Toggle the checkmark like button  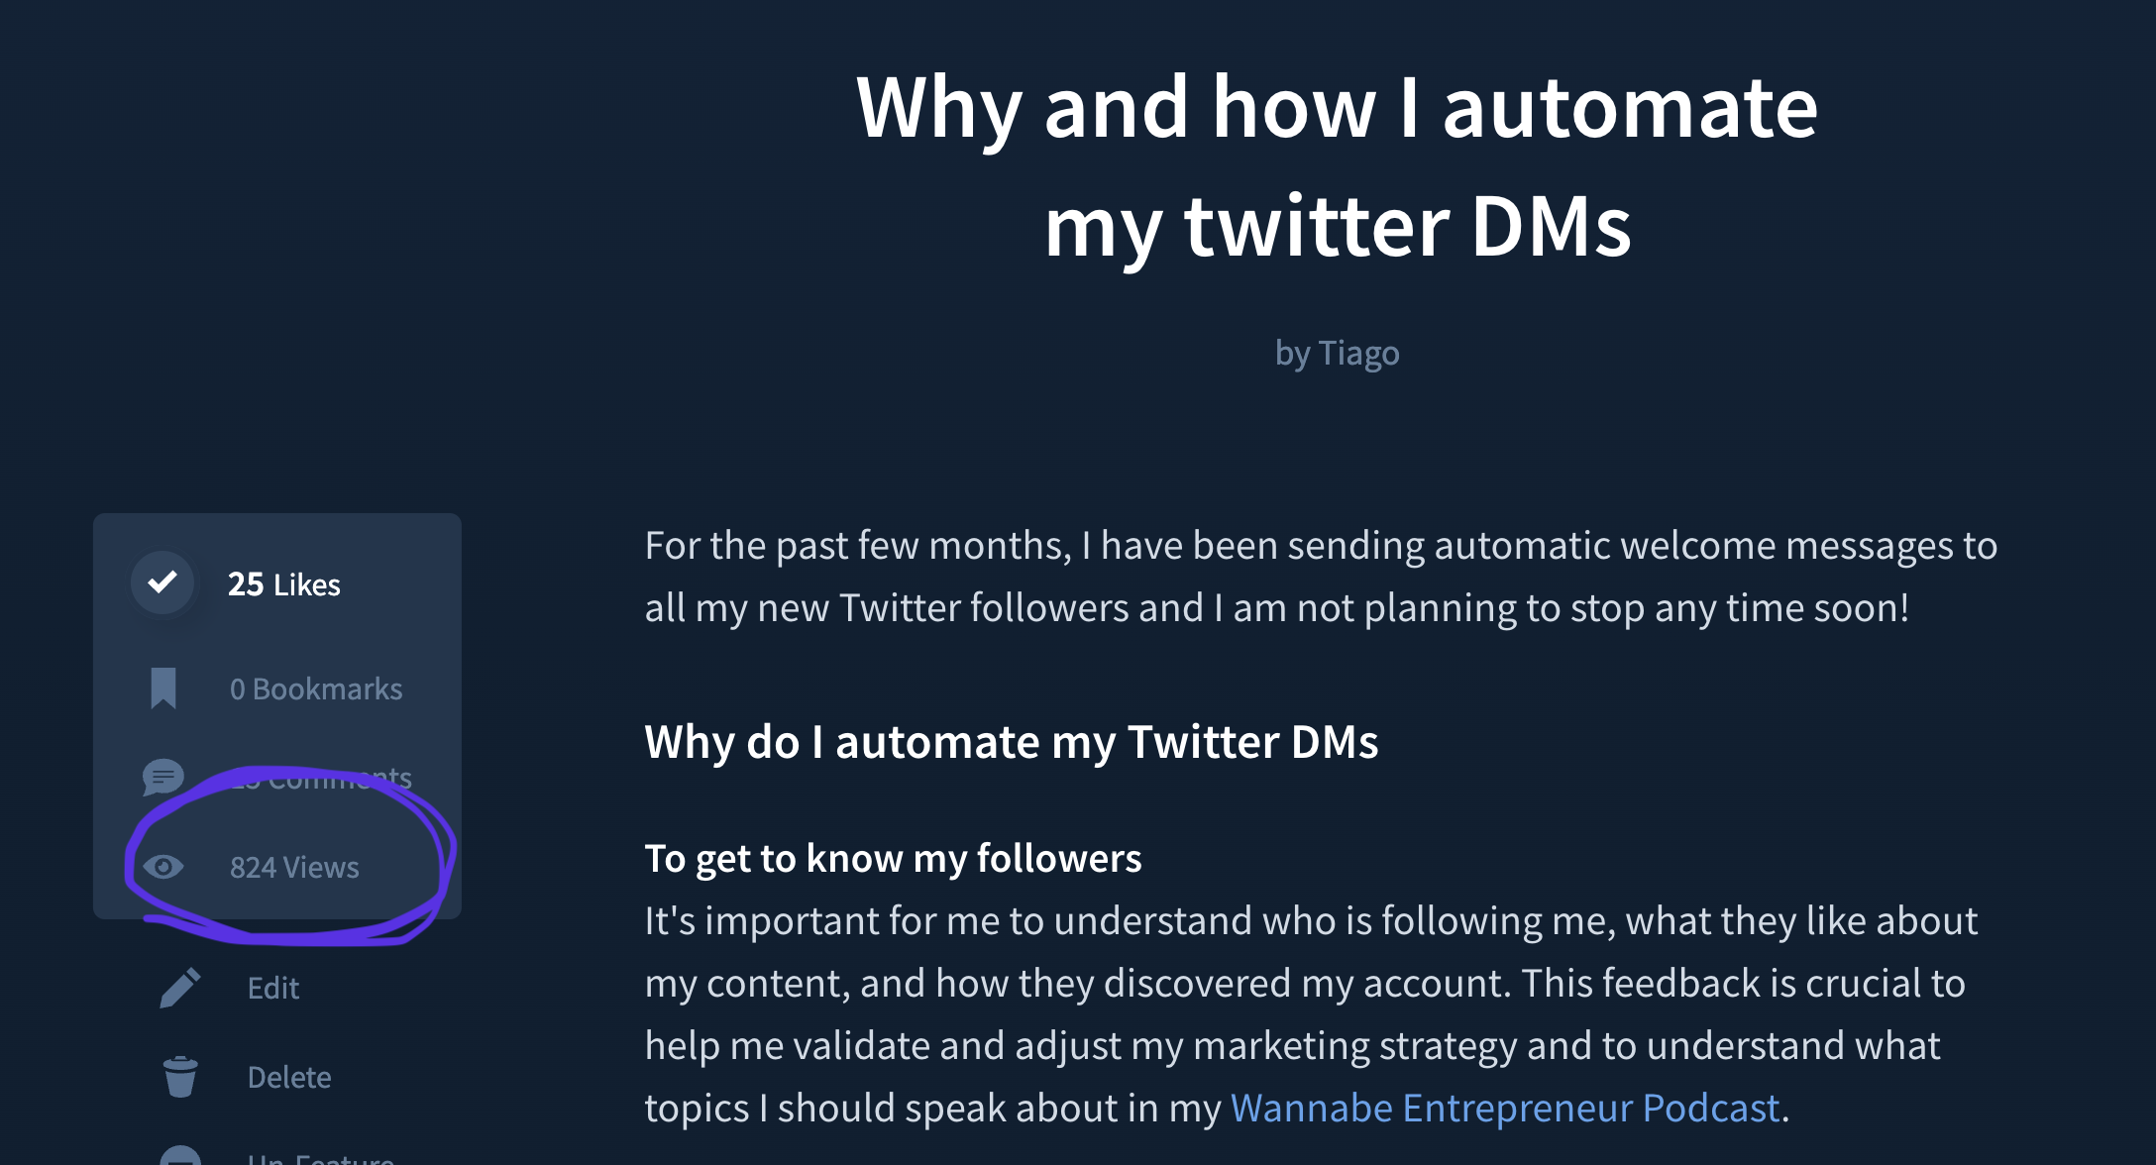(x=163, y=582)
